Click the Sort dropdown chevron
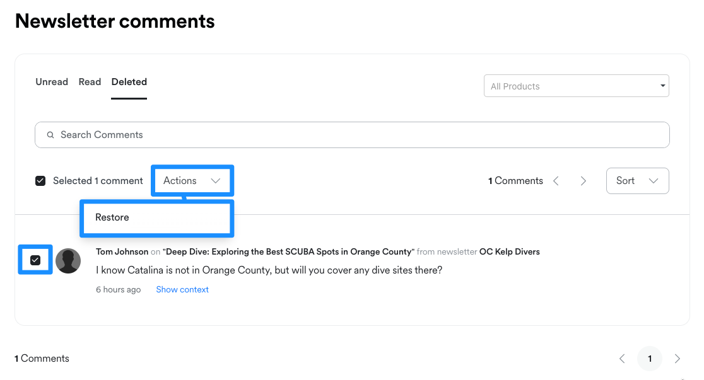Screen dimensions: 704x380 654,181
